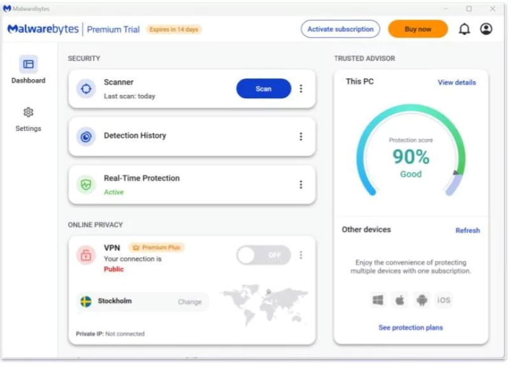Viewport: 518px width, 366px height.
Task: Open View details for This PC
Action: [x=457, y=82]
